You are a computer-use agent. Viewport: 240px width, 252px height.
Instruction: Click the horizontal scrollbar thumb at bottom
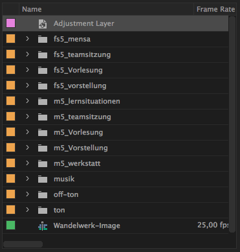[x=23, y=244]
